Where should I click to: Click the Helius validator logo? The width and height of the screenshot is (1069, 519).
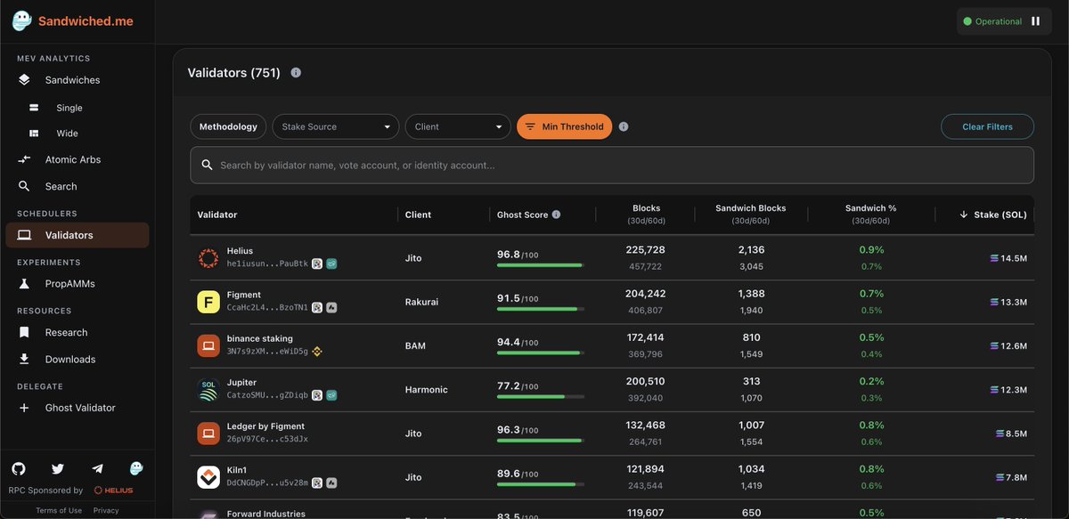coord(208,258)
